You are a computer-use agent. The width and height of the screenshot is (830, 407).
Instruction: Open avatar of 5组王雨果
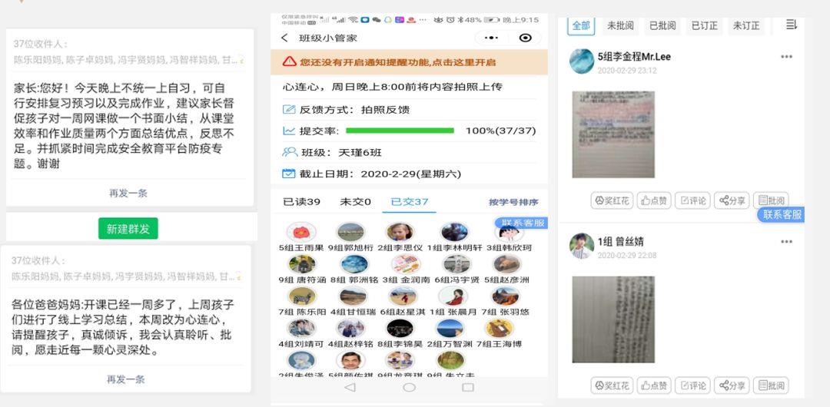(x=300, y=232)
